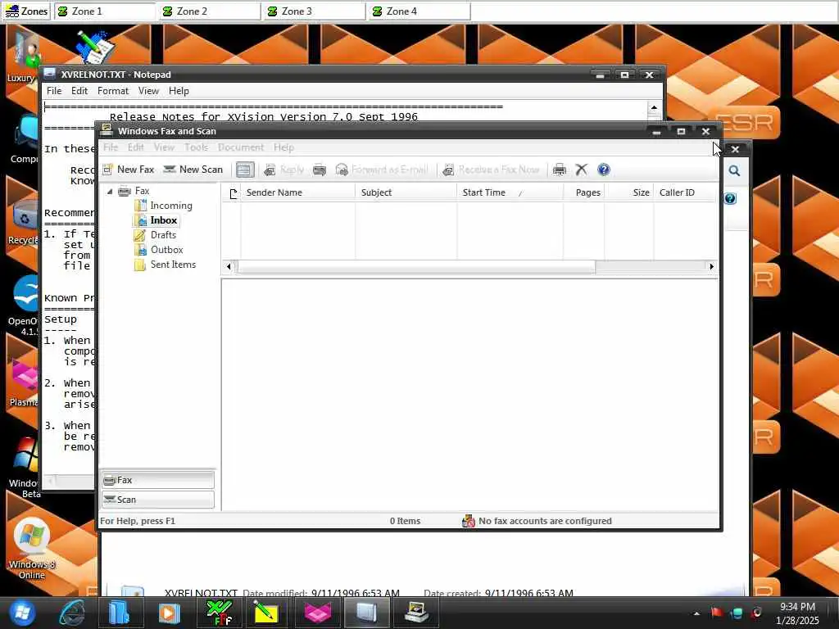Select the Inbox folder

click(x=156, y=220)
